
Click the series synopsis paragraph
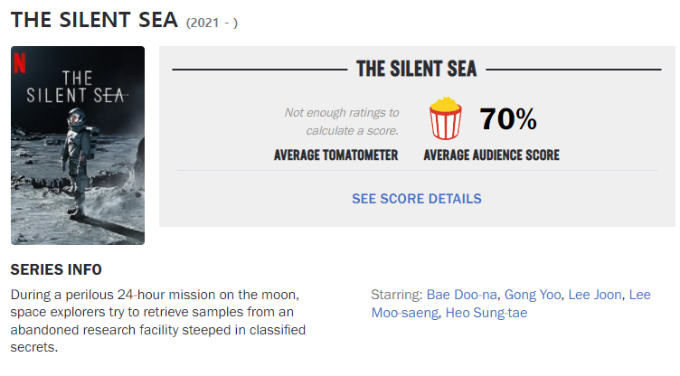pos(158,321)
